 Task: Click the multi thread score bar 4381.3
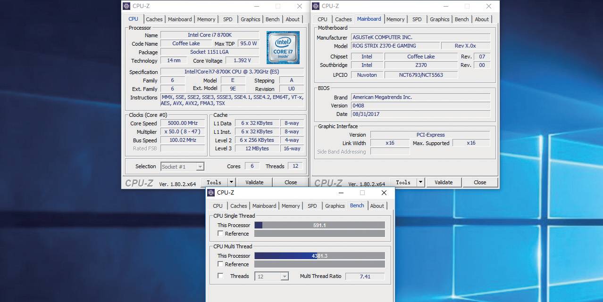click(319, 256)
